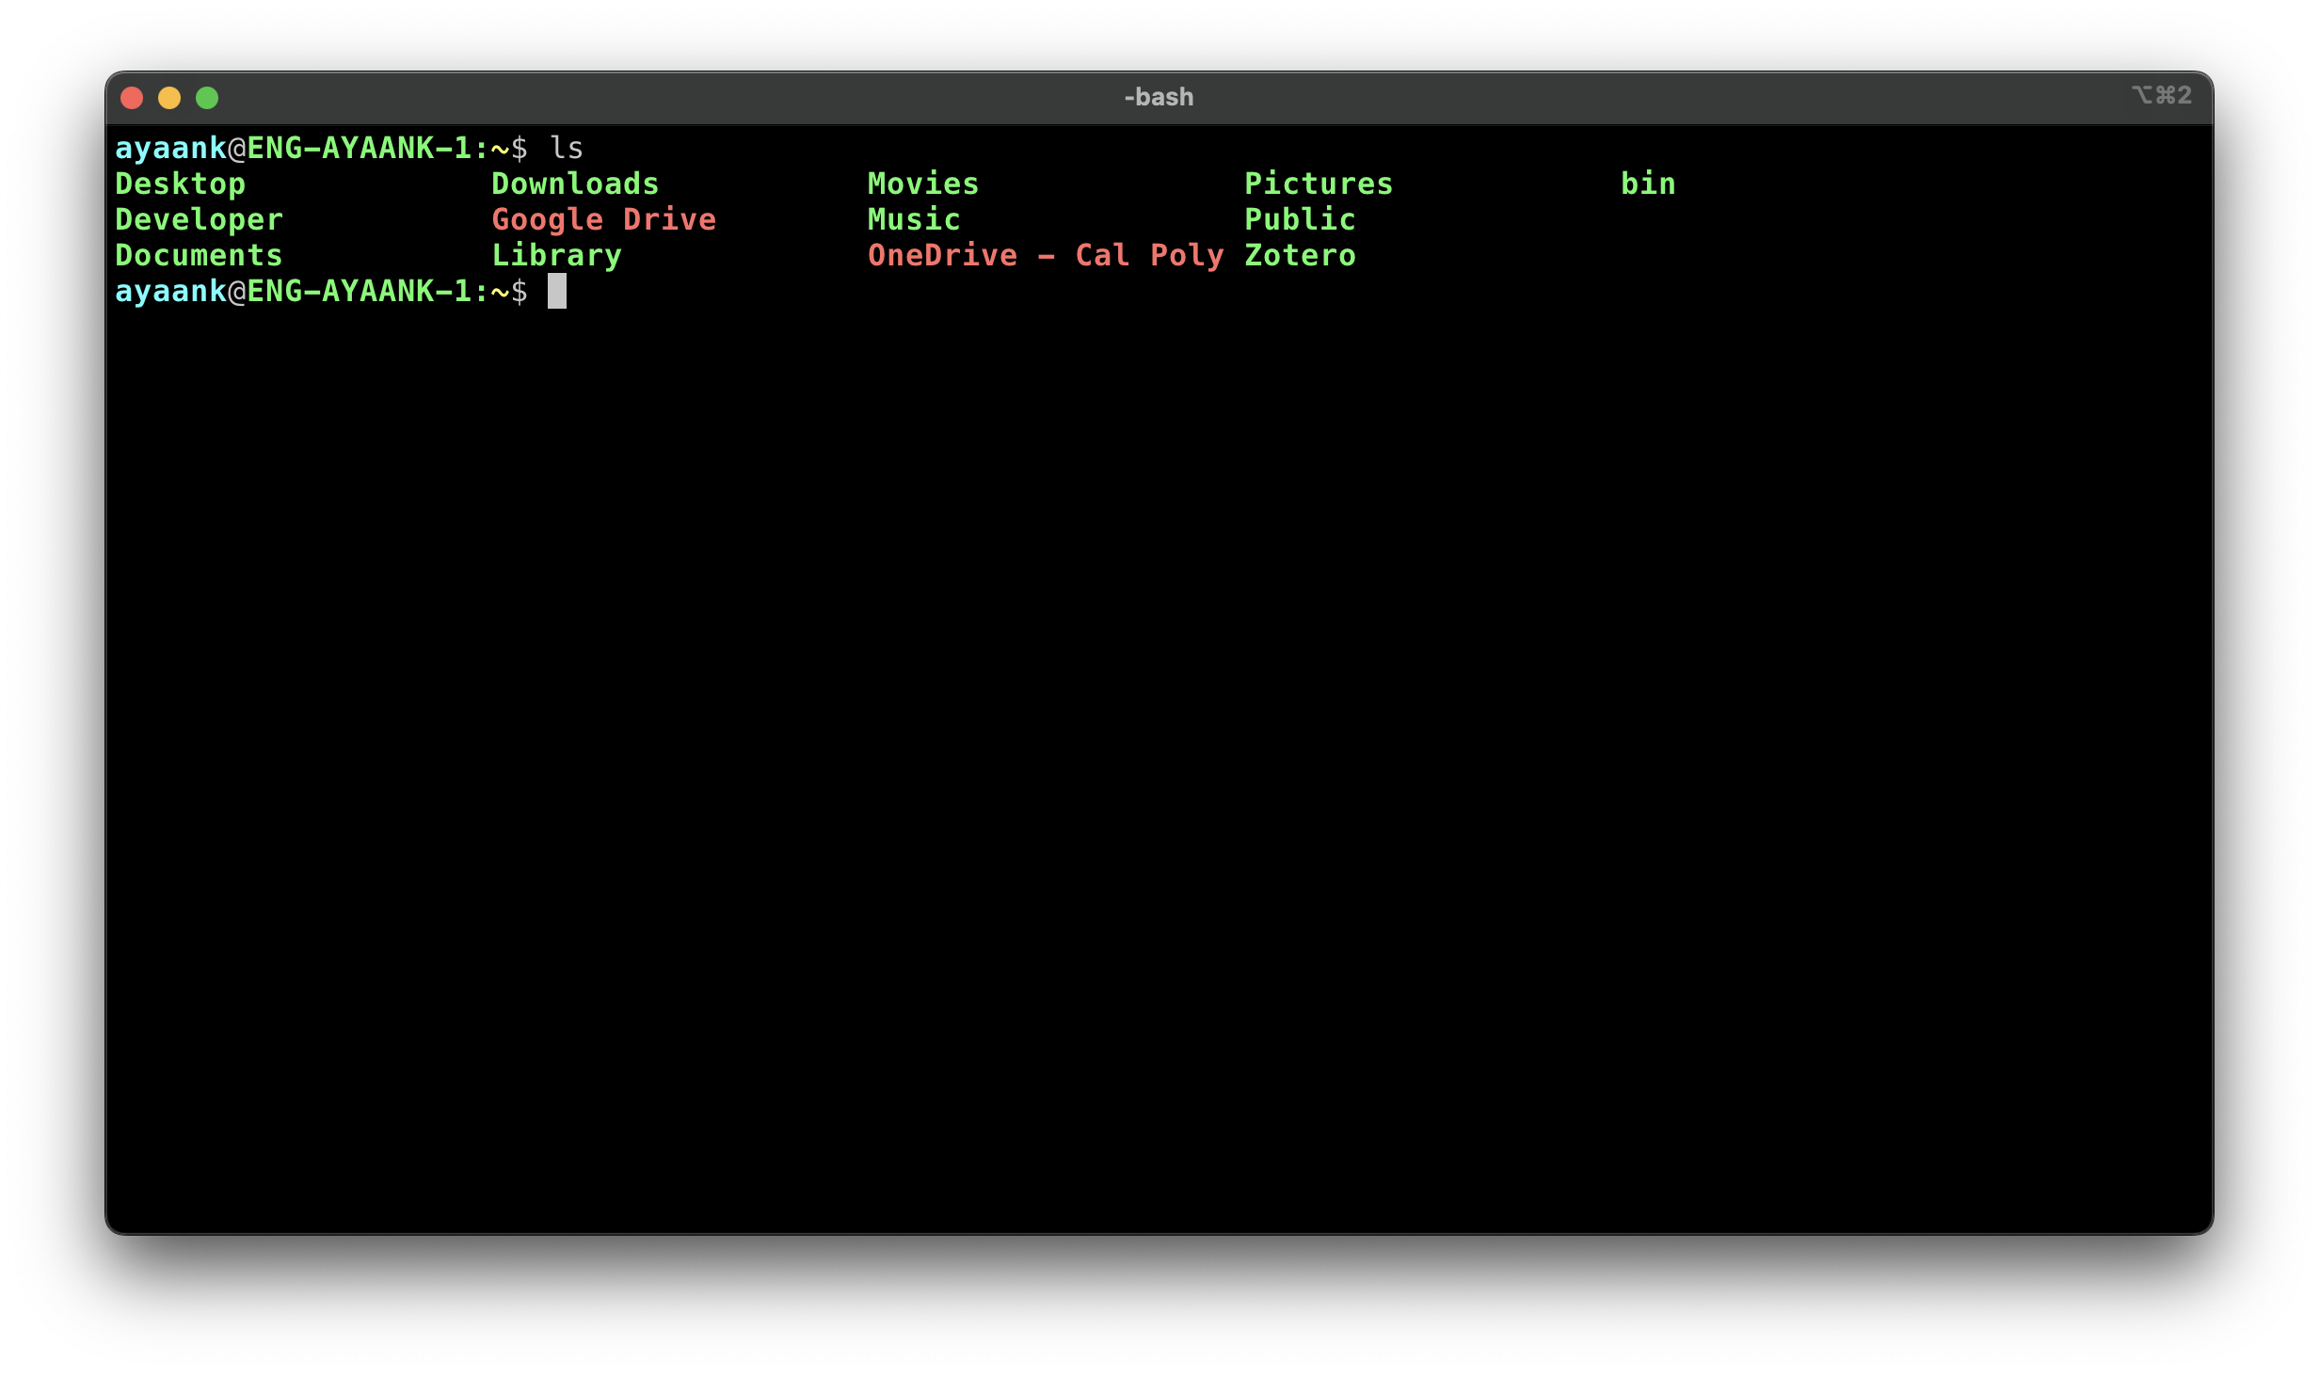Screen dimensions: 2319x1374
Task: Click the Pictures directory name
Action: coord(1318,184)
